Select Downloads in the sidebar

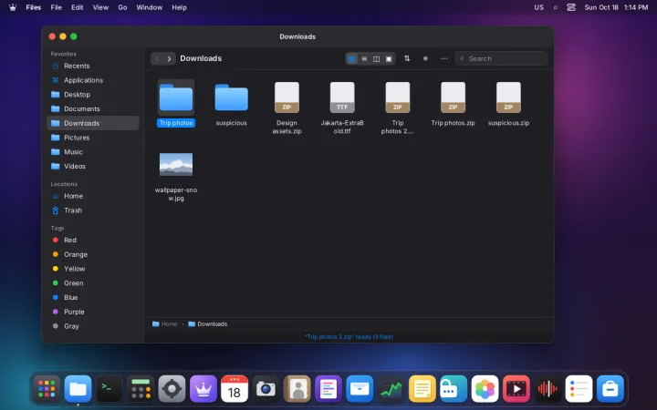92,123
